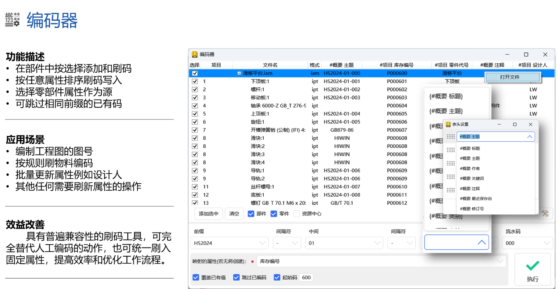This screenshot has width=558, height=289.
Task: Uncheck the 部件 checkbox
Action: pos(251,214)
